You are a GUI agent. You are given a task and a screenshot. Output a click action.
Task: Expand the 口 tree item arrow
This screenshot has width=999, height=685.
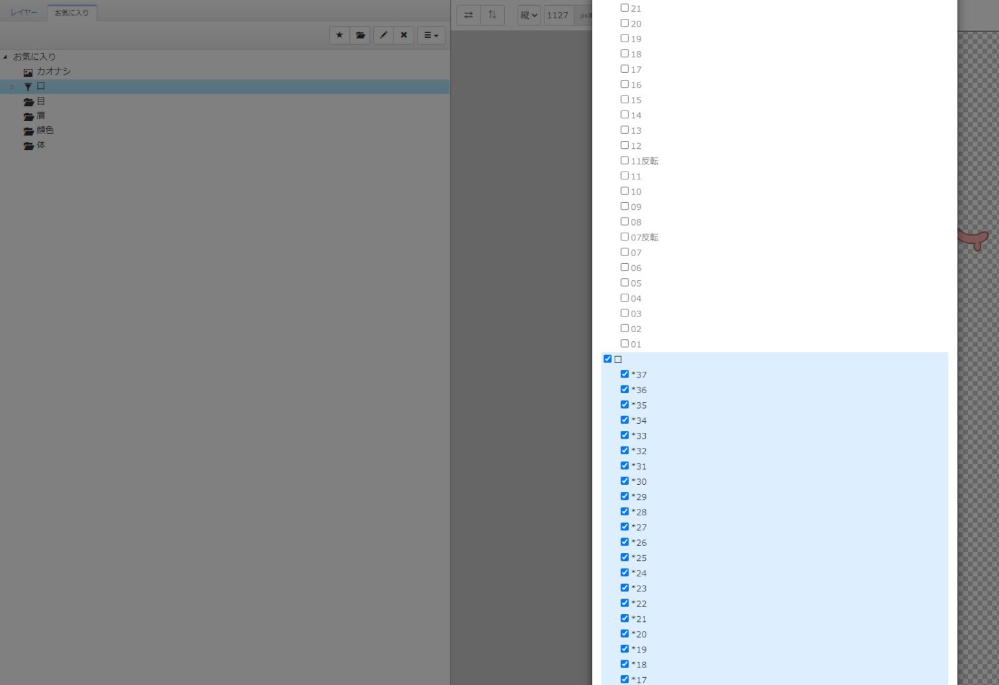tap(12, 86)
